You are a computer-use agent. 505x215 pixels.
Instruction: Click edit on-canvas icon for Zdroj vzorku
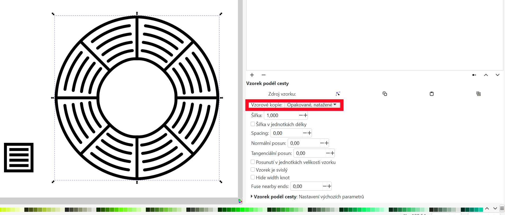point(338,94)
